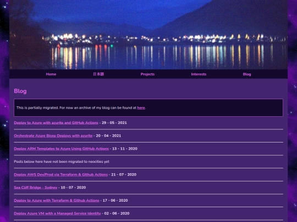Follow the 'here' blog archive link

141,108
